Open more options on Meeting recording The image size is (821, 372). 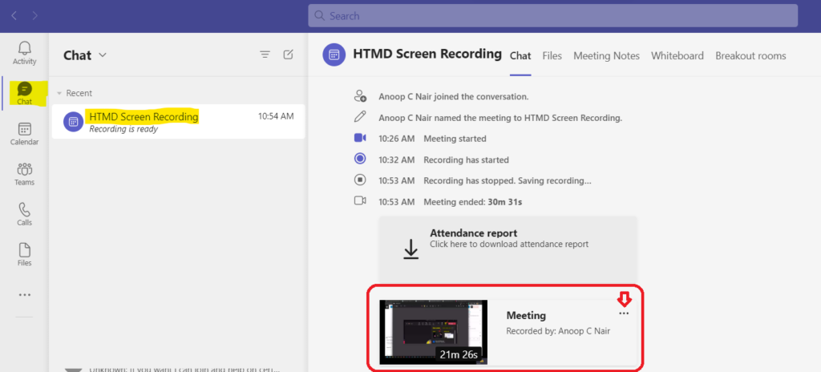tap(624, 313)
